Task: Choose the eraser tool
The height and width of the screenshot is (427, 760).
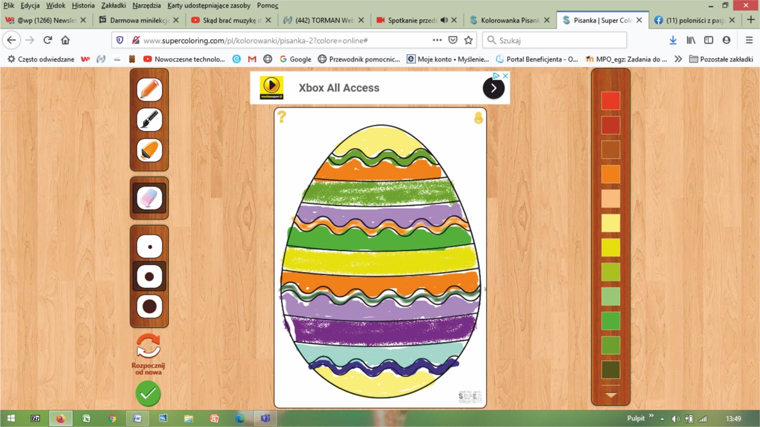Action: [x=149, y=198]
